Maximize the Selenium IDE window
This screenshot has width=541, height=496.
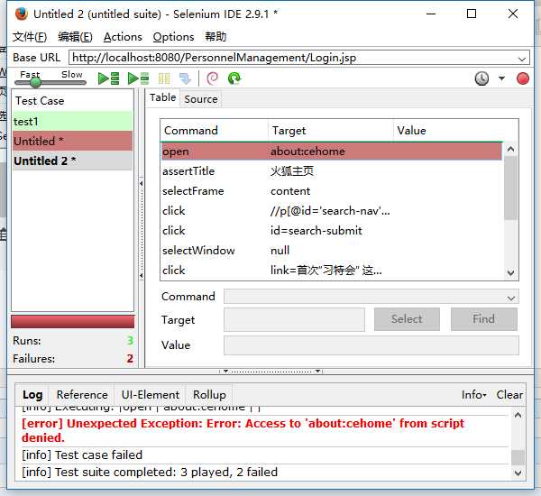pyautogui.click(x=472, y=14)
